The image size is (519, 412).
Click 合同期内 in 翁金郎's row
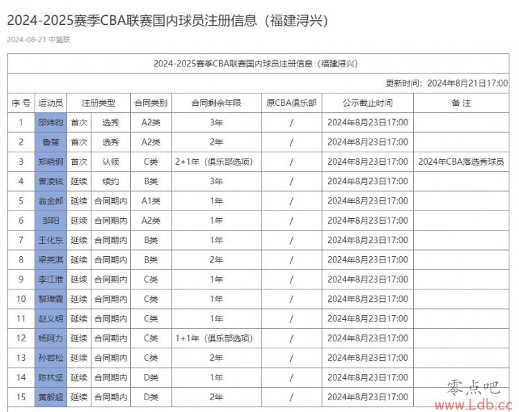click(111, 201)
